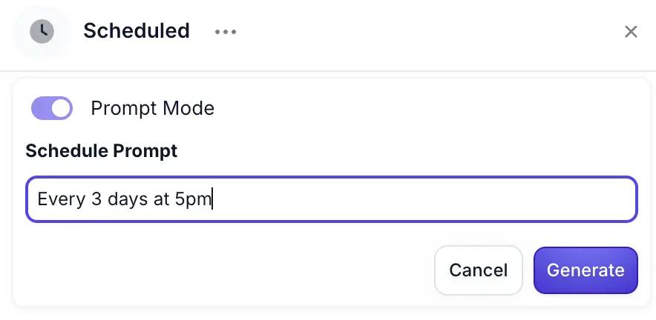Select the gray circular clock icon
Screen dimensions: 656x320
42,31
